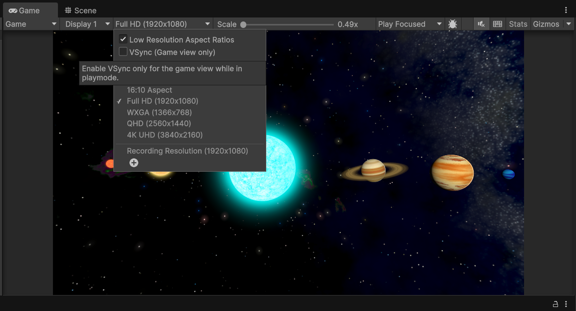The height and width of the screenshot is (311, 576).
Task: Open the Play Focused dropdown
Action: 410,24
